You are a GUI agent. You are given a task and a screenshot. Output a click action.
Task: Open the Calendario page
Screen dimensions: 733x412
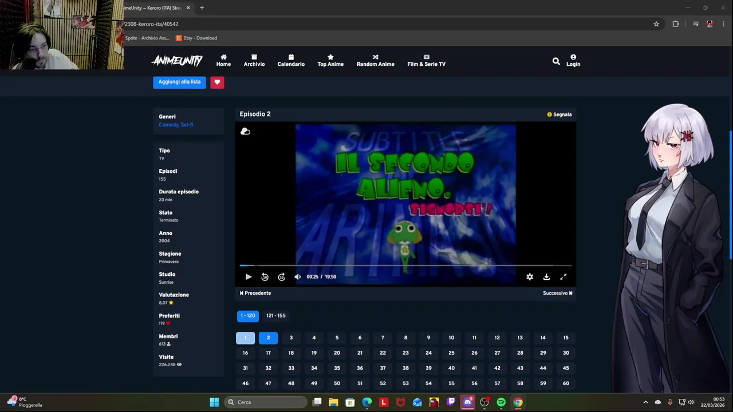pyautogui.click(x=291, y=61)
